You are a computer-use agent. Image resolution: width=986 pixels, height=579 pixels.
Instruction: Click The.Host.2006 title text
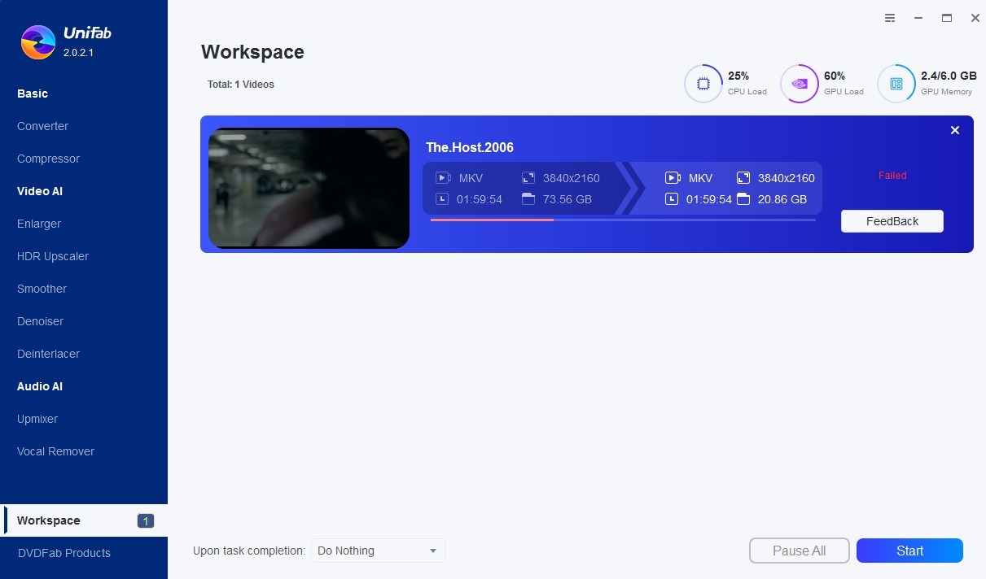(x=470, y=148)
